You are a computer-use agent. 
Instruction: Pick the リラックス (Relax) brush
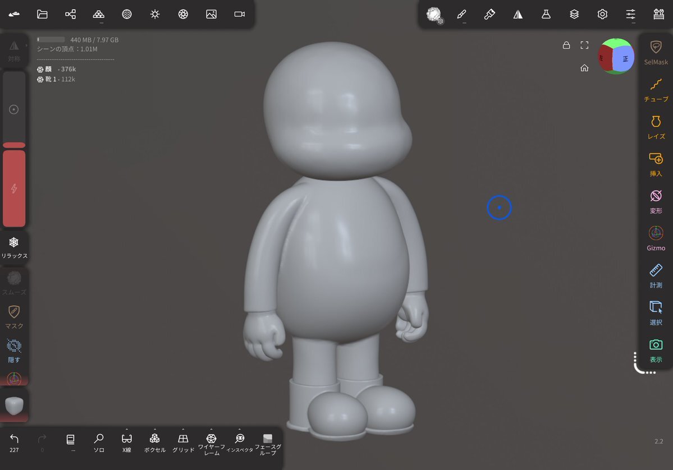(14, 247)
